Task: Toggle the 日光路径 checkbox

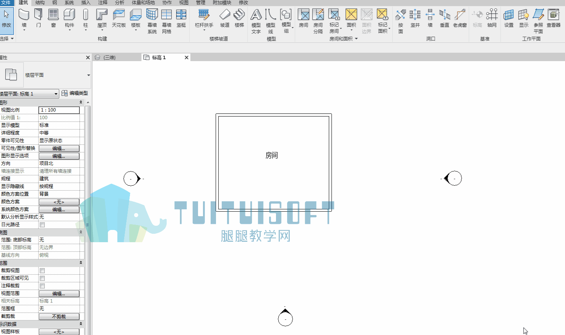Action: point(42,225)
